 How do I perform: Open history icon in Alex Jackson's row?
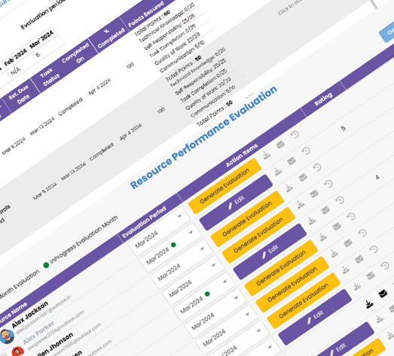tap(295, 134)
